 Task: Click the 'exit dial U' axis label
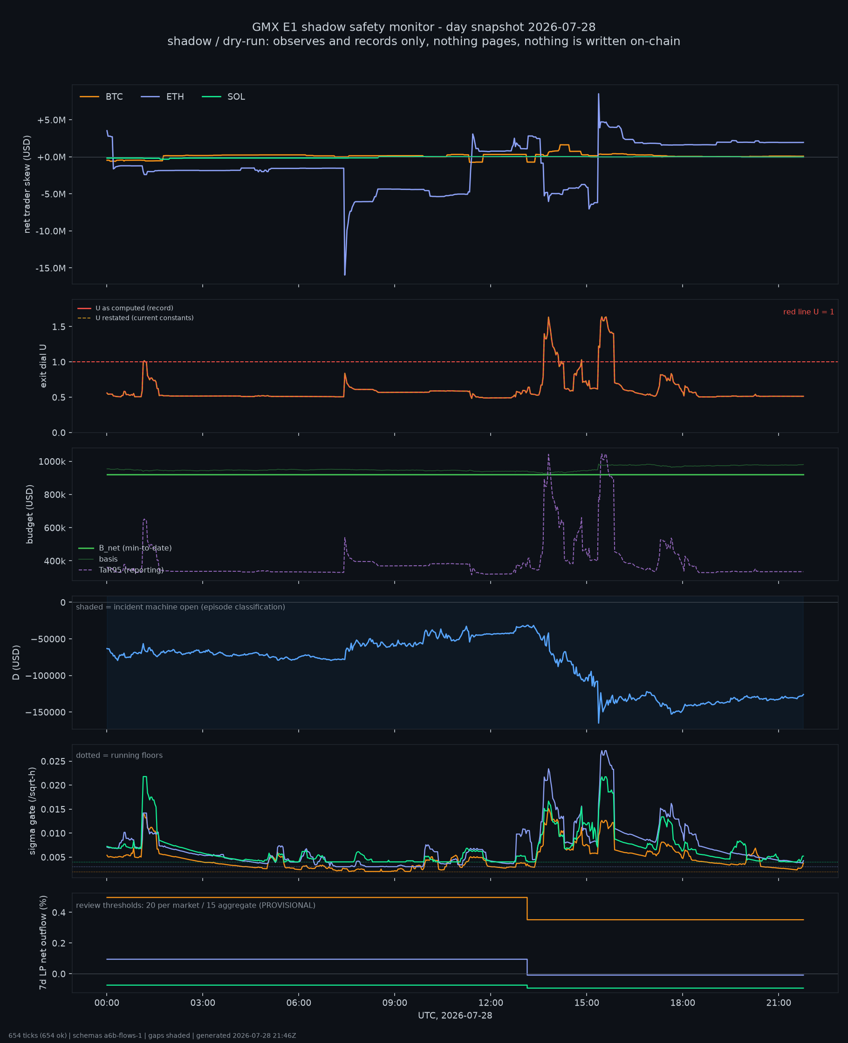point(43,366)
